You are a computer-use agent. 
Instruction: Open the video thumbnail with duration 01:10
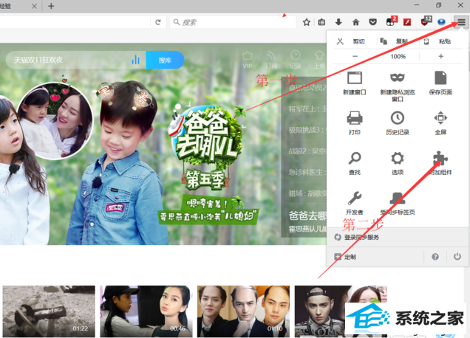point(243,311)
